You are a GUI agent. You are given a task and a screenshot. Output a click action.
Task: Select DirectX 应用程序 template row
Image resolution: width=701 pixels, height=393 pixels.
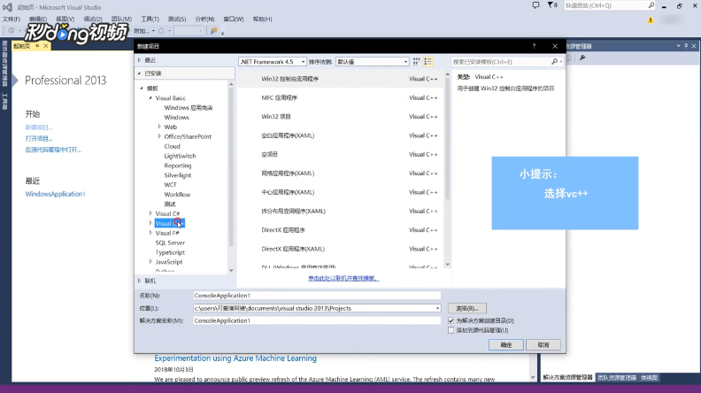pos(340,230)
